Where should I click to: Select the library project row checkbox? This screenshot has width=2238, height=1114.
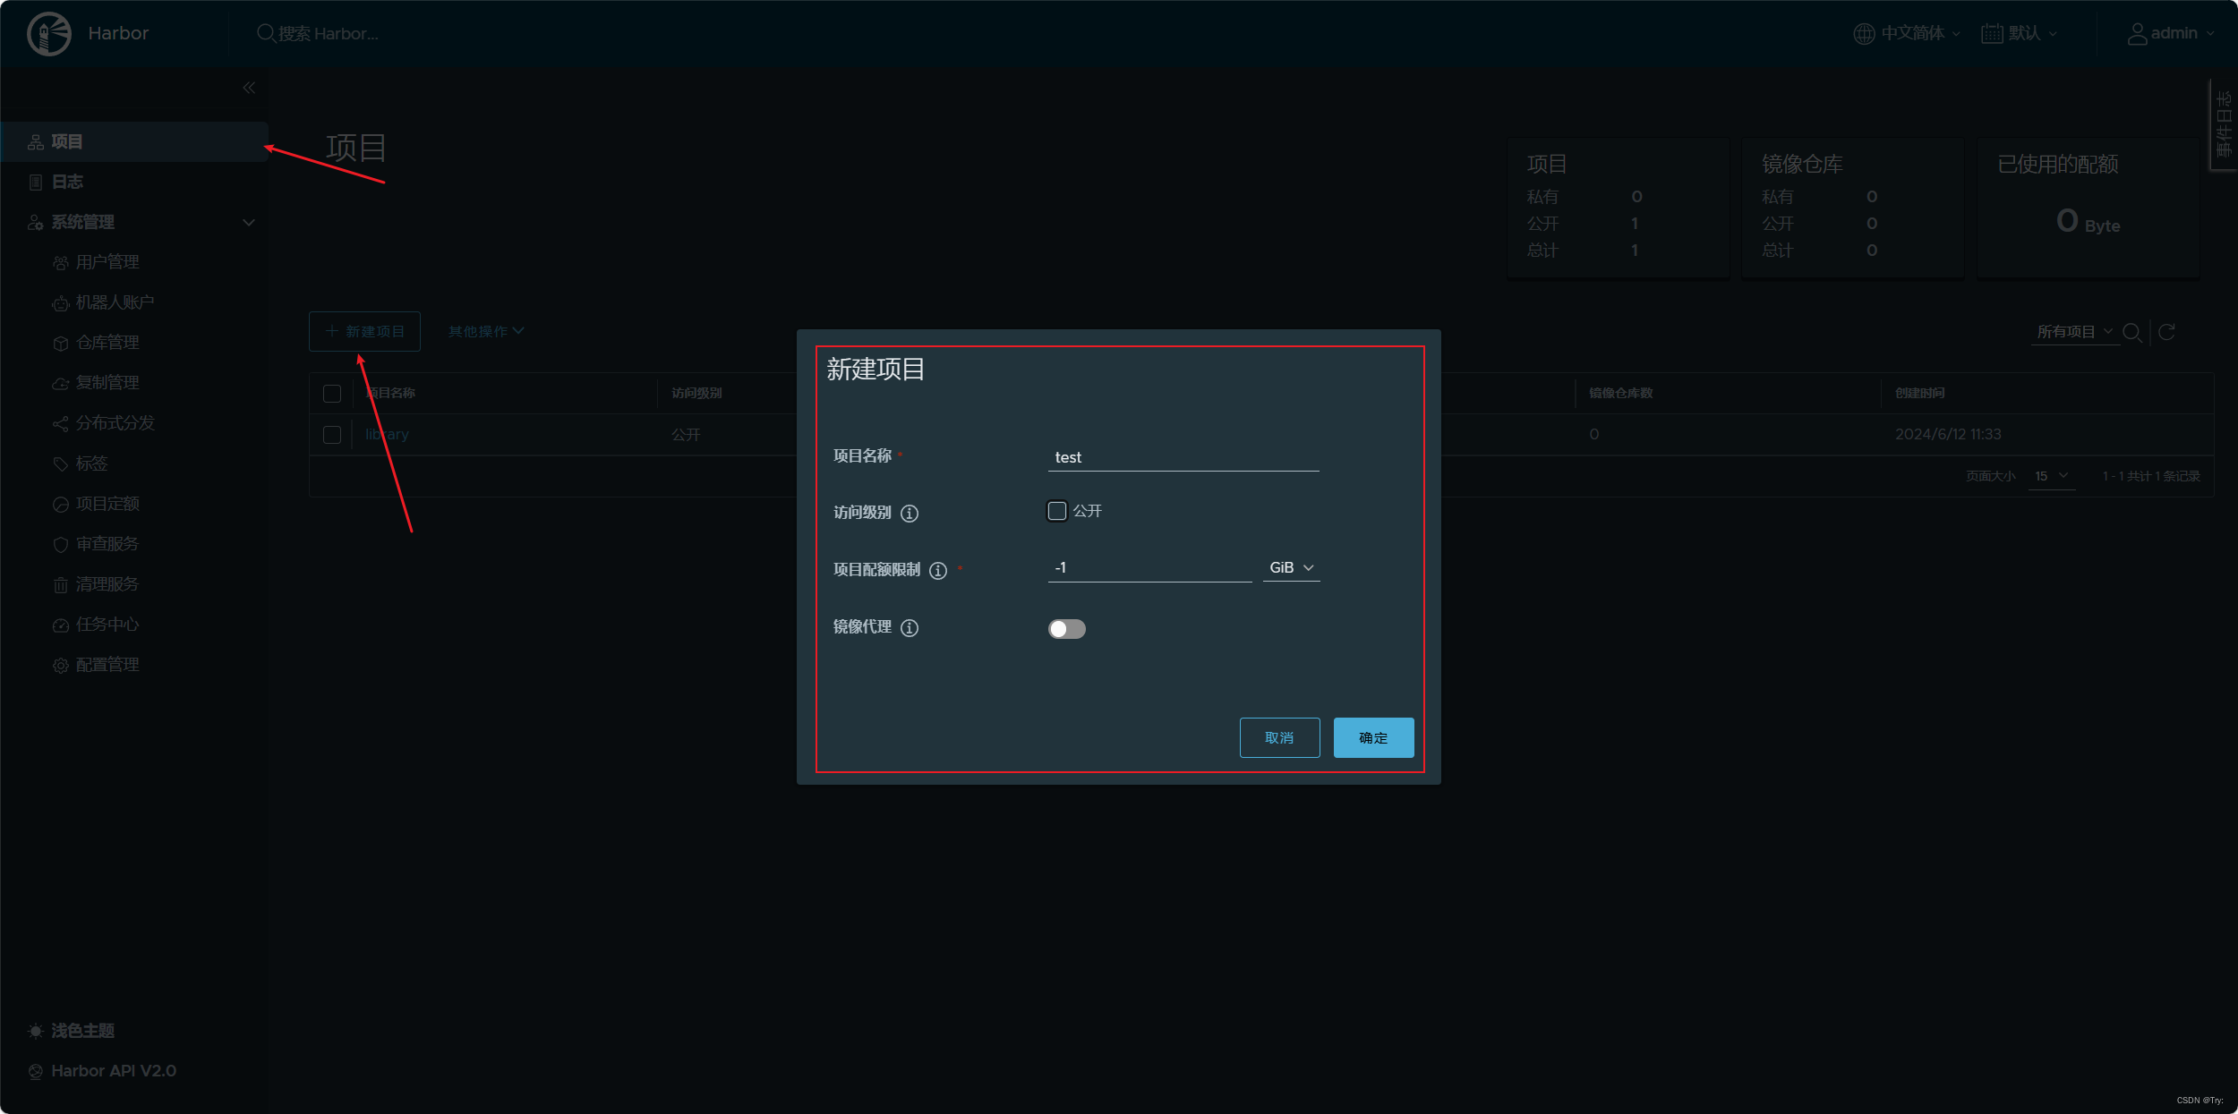(332, 435)
